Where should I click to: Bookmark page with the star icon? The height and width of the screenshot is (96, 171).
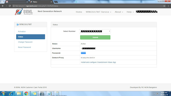tap(164, 6)
